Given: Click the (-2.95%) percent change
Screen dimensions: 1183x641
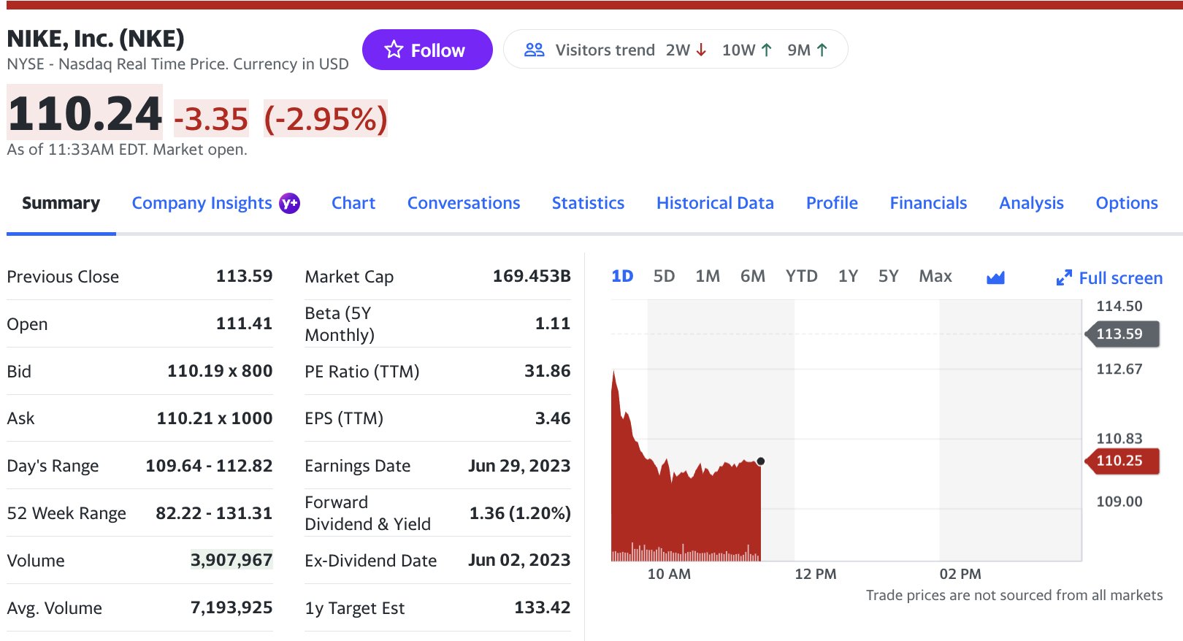Looking at the screenshot, I should click(326, 119).
